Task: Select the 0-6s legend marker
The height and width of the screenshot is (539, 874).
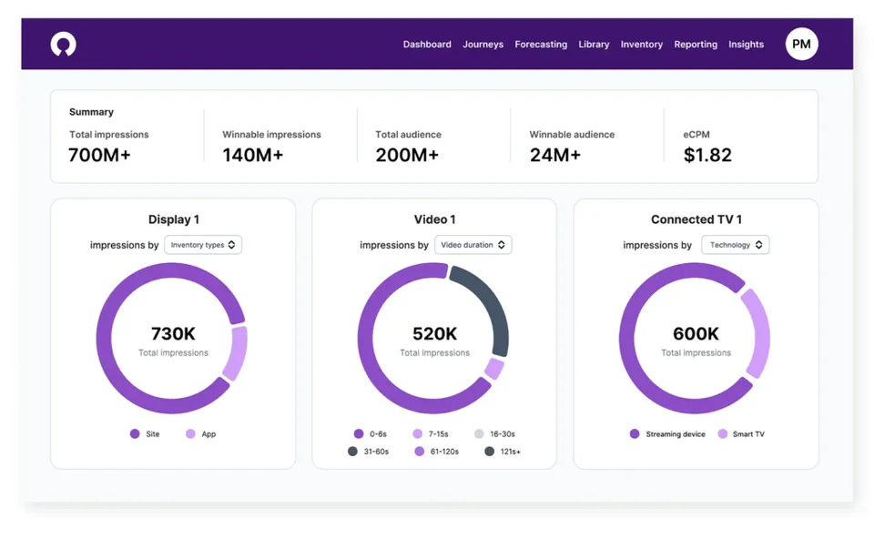Action: click(x=359, y=433)
